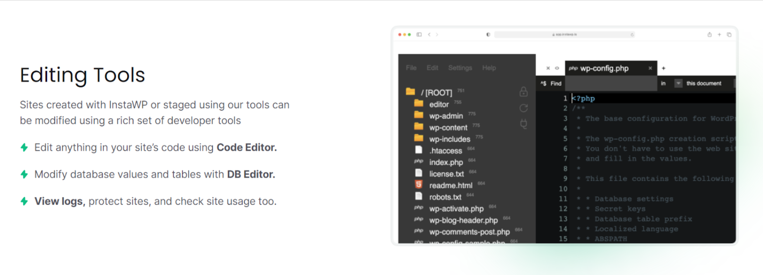Screen dimensions: 763x275
Task: Select the wp-admin folder name
Action: 446,116
